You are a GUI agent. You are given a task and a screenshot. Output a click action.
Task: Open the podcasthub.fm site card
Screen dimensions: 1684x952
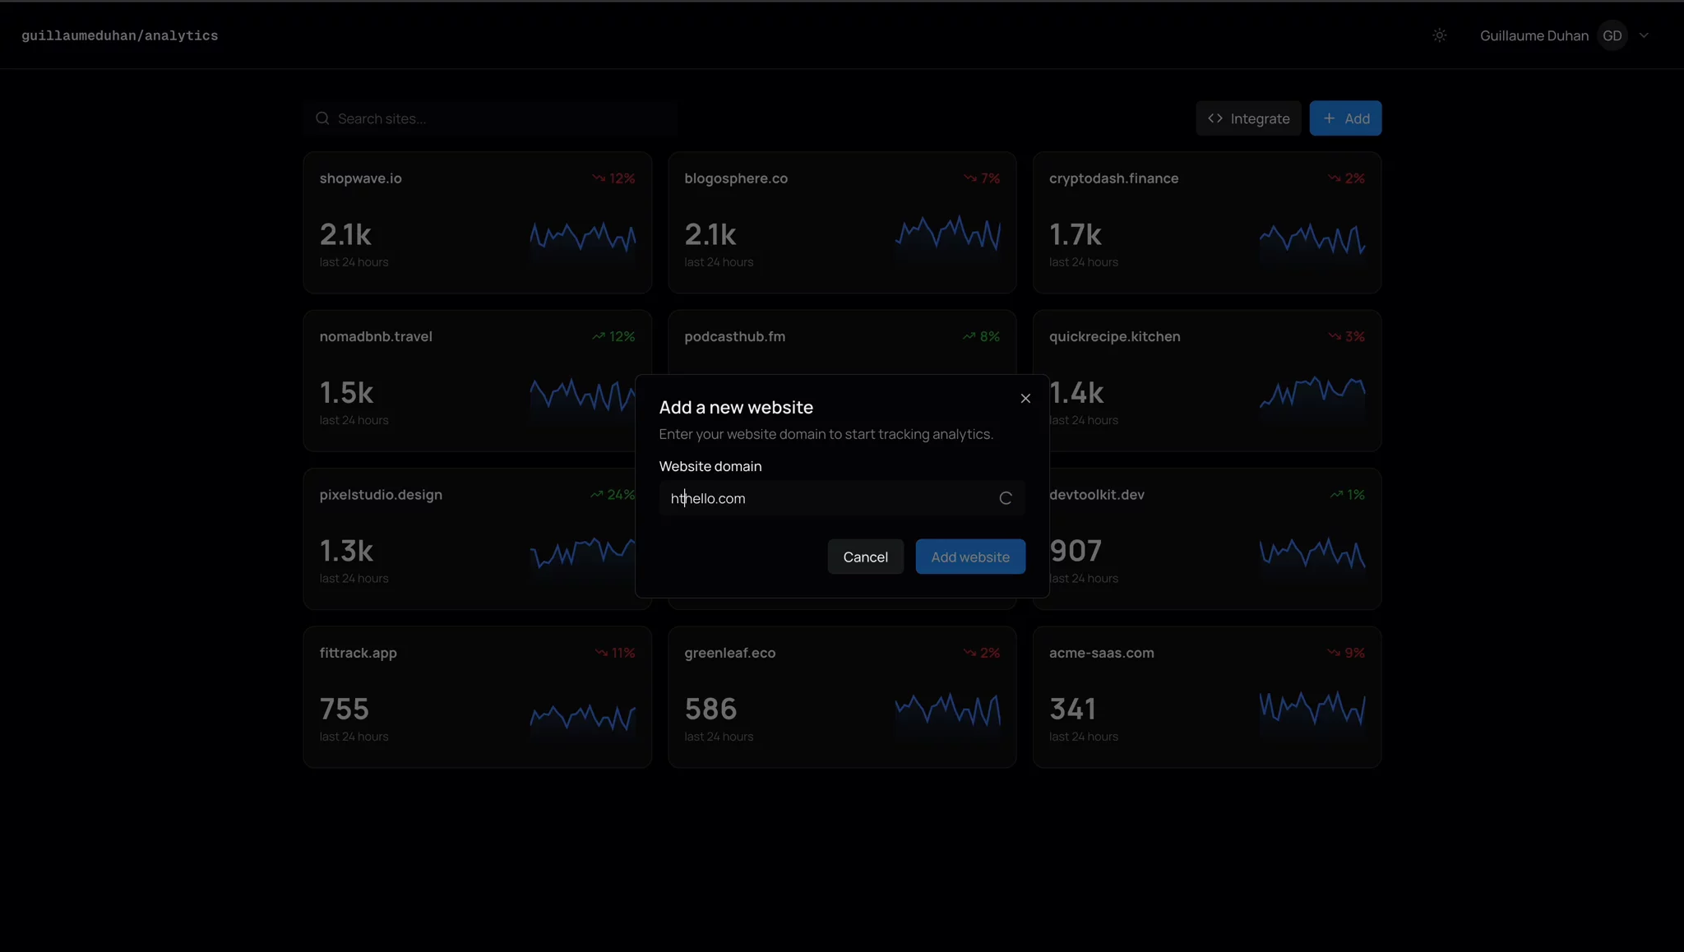pyautogui.click(x=842, y=341)
